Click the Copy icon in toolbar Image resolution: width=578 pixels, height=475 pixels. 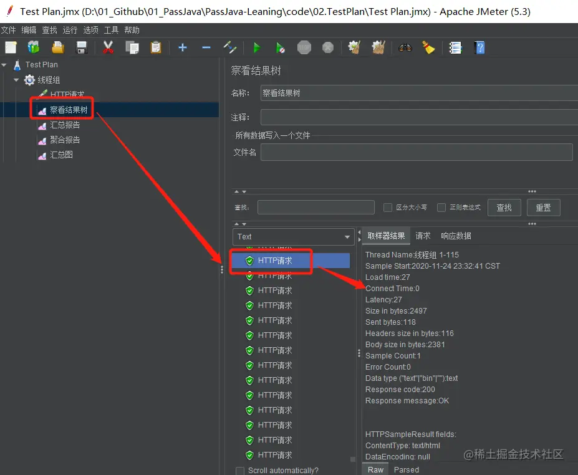(x=132, y=47)
